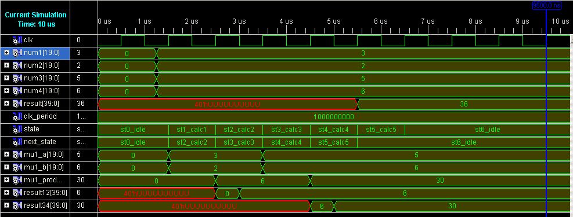Viewport: 573px width, 217px height.
Task: Select the result12[39:0] signal name
Action: 45,193
